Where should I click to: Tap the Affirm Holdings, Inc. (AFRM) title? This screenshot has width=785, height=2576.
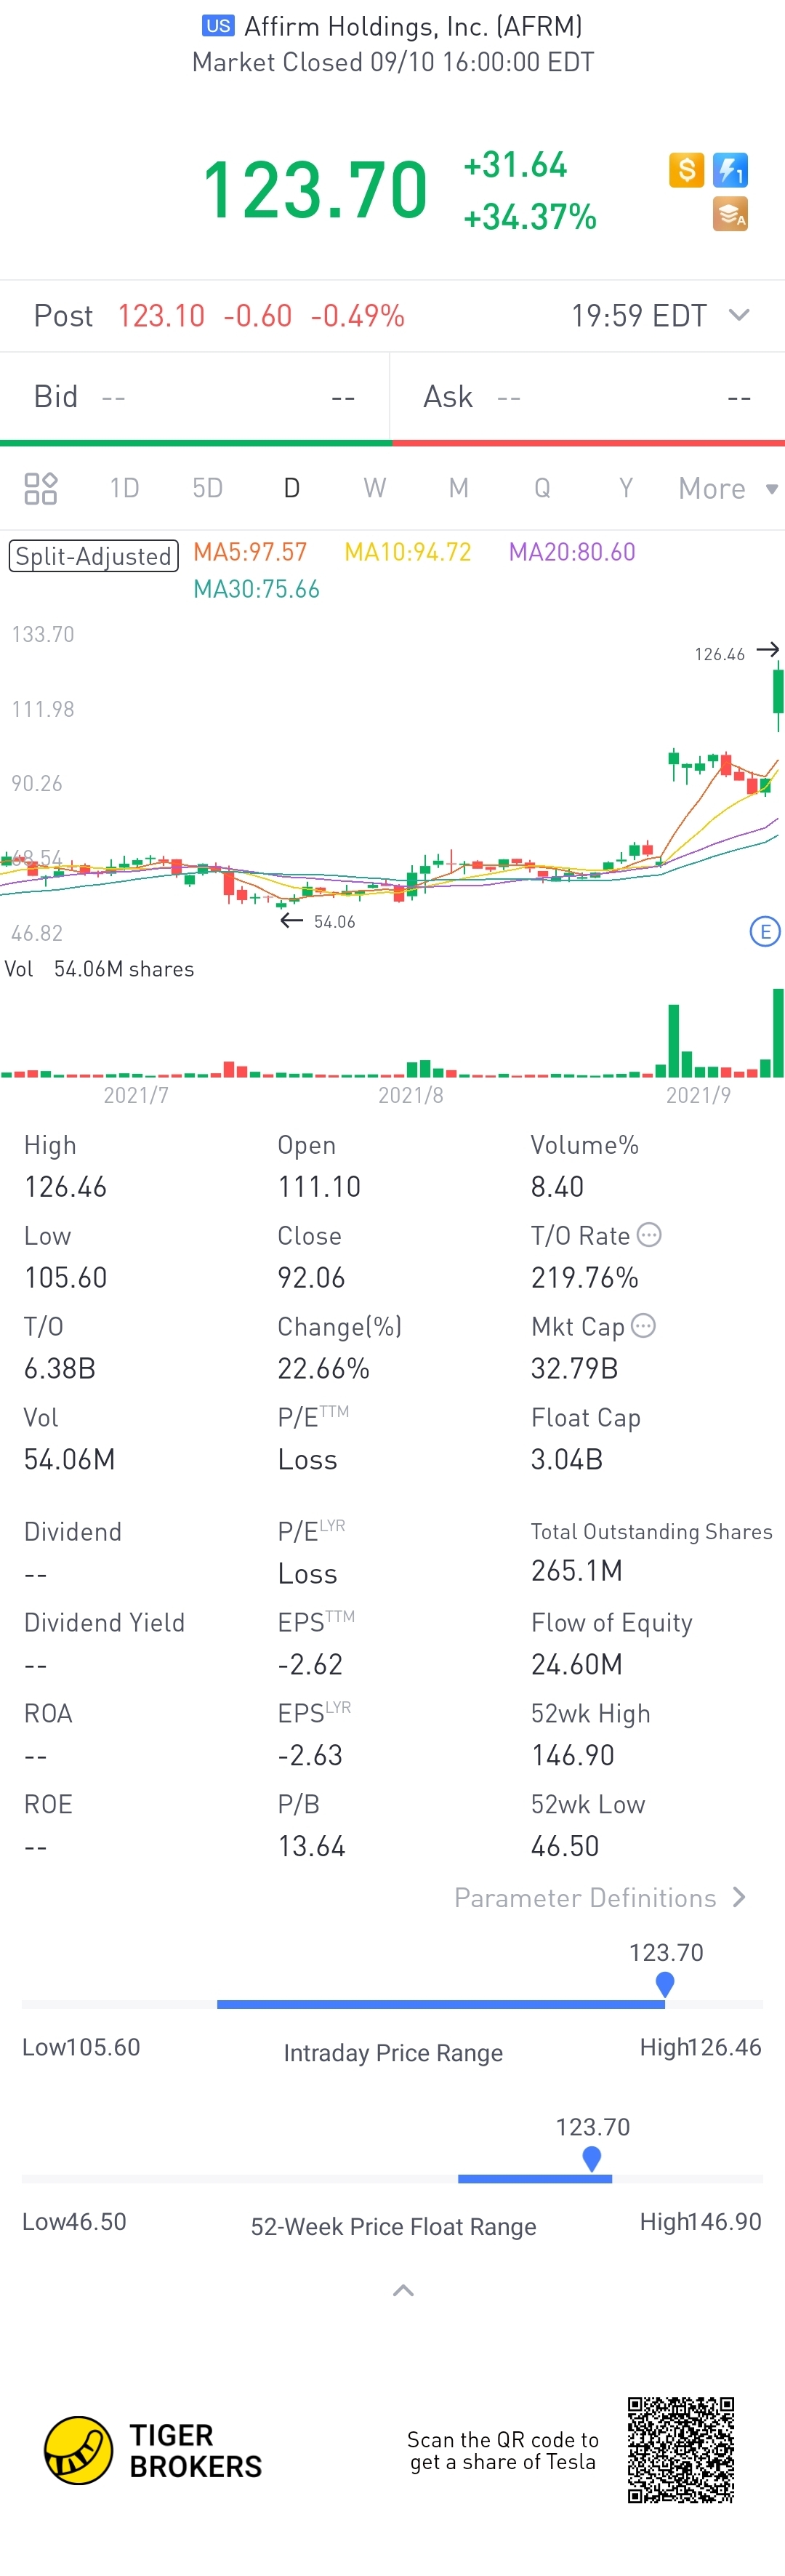click(413, 26)
